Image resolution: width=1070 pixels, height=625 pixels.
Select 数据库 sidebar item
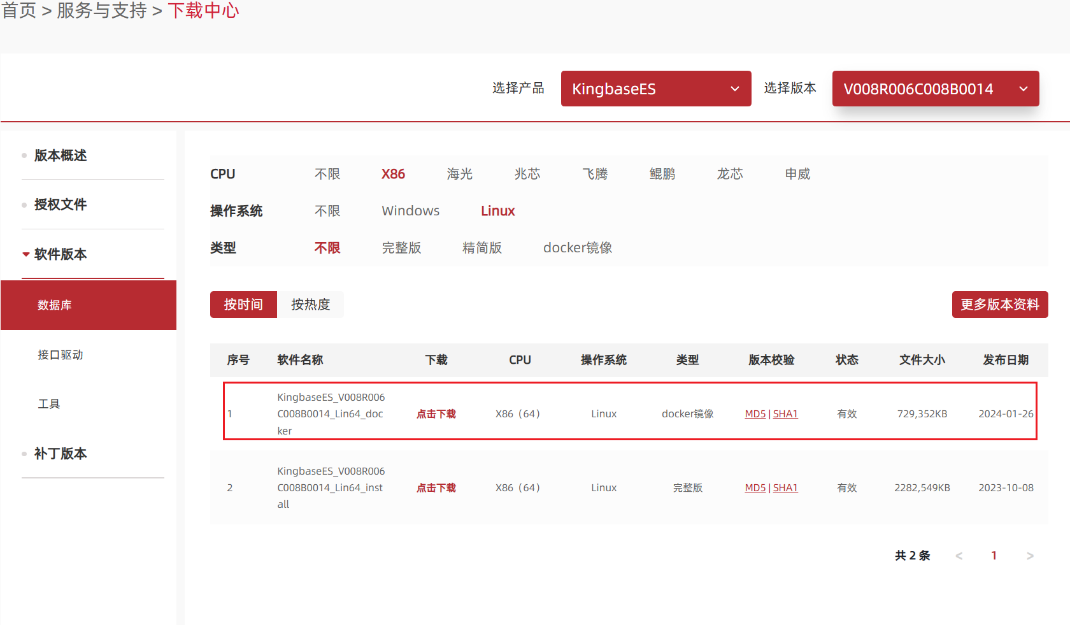(89, 305)
